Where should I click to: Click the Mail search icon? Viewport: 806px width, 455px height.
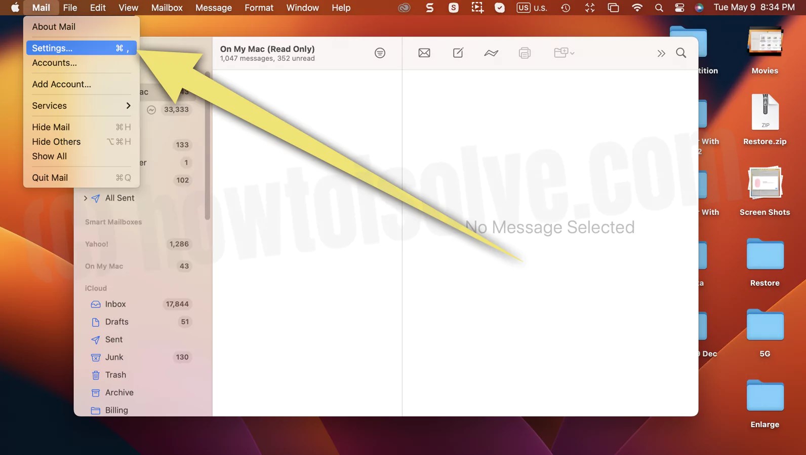click(x=681, y=53)
